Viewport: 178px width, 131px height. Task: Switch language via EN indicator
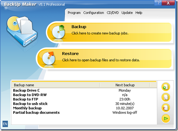point(5,124)
